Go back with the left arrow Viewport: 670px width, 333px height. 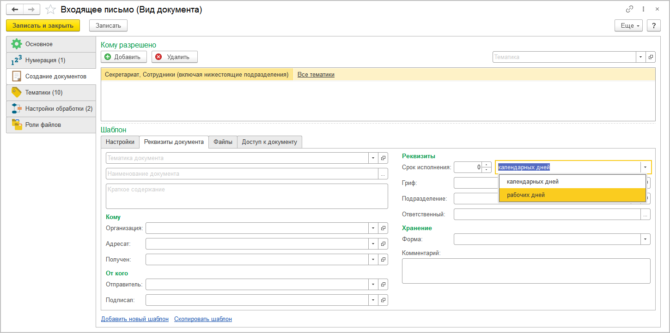click(15, 9)
